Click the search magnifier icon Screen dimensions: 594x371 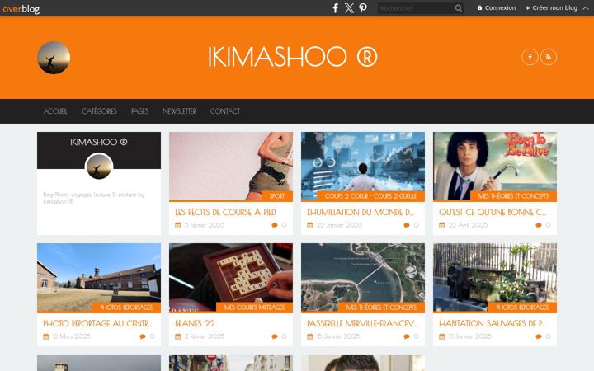click(x=459, y=8)
